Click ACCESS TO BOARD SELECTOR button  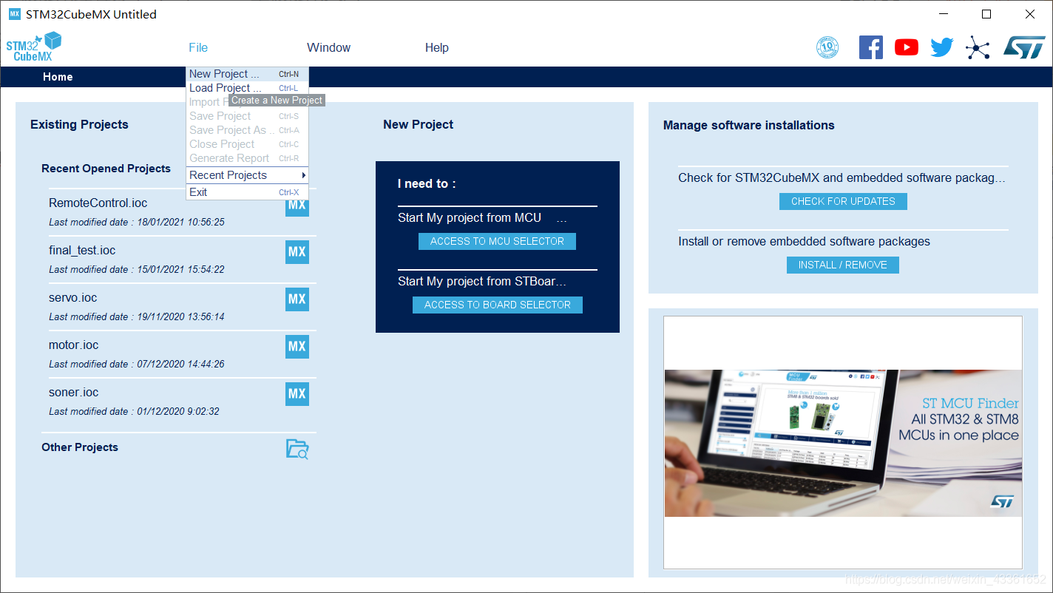(498, 305)
